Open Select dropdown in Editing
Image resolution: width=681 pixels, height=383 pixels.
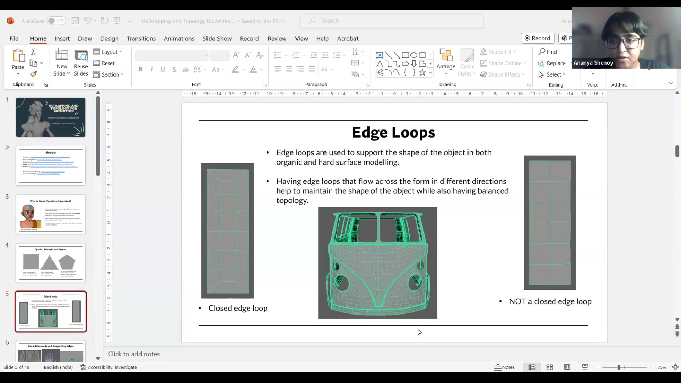click(552, 74)
